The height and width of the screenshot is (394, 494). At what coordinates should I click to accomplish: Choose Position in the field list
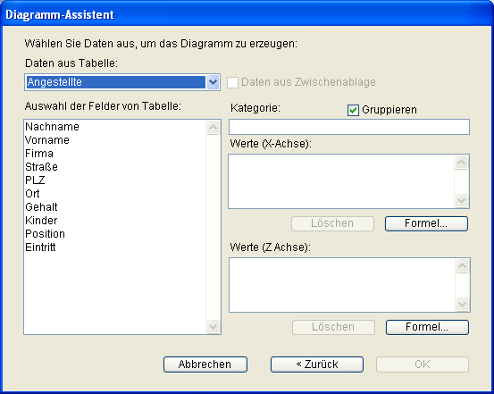45,234
